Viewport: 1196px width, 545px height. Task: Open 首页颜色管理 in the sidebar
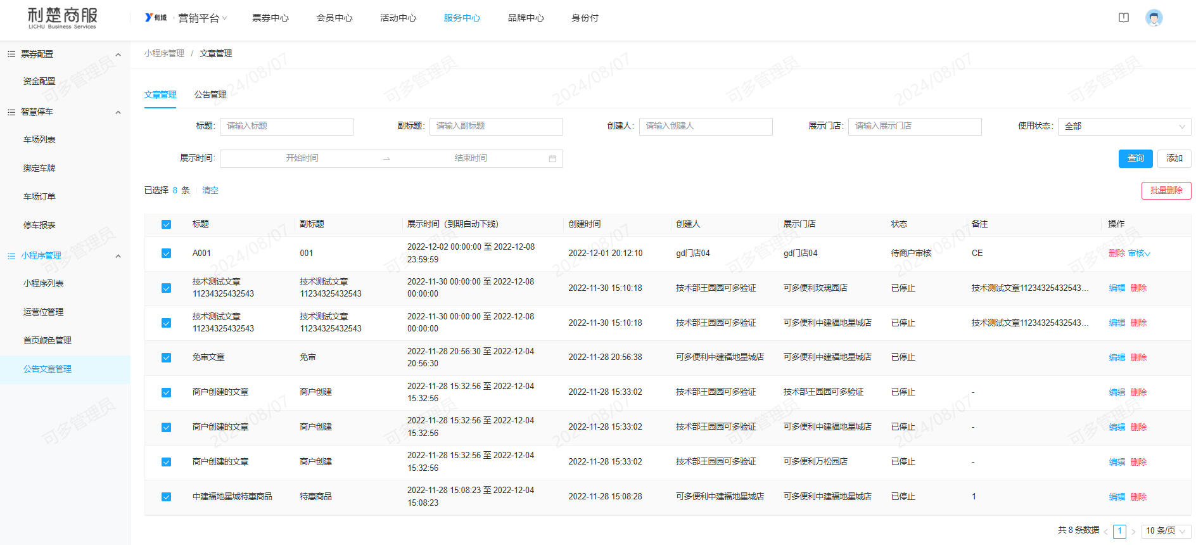pyautogui.click(x=48, y=340)
